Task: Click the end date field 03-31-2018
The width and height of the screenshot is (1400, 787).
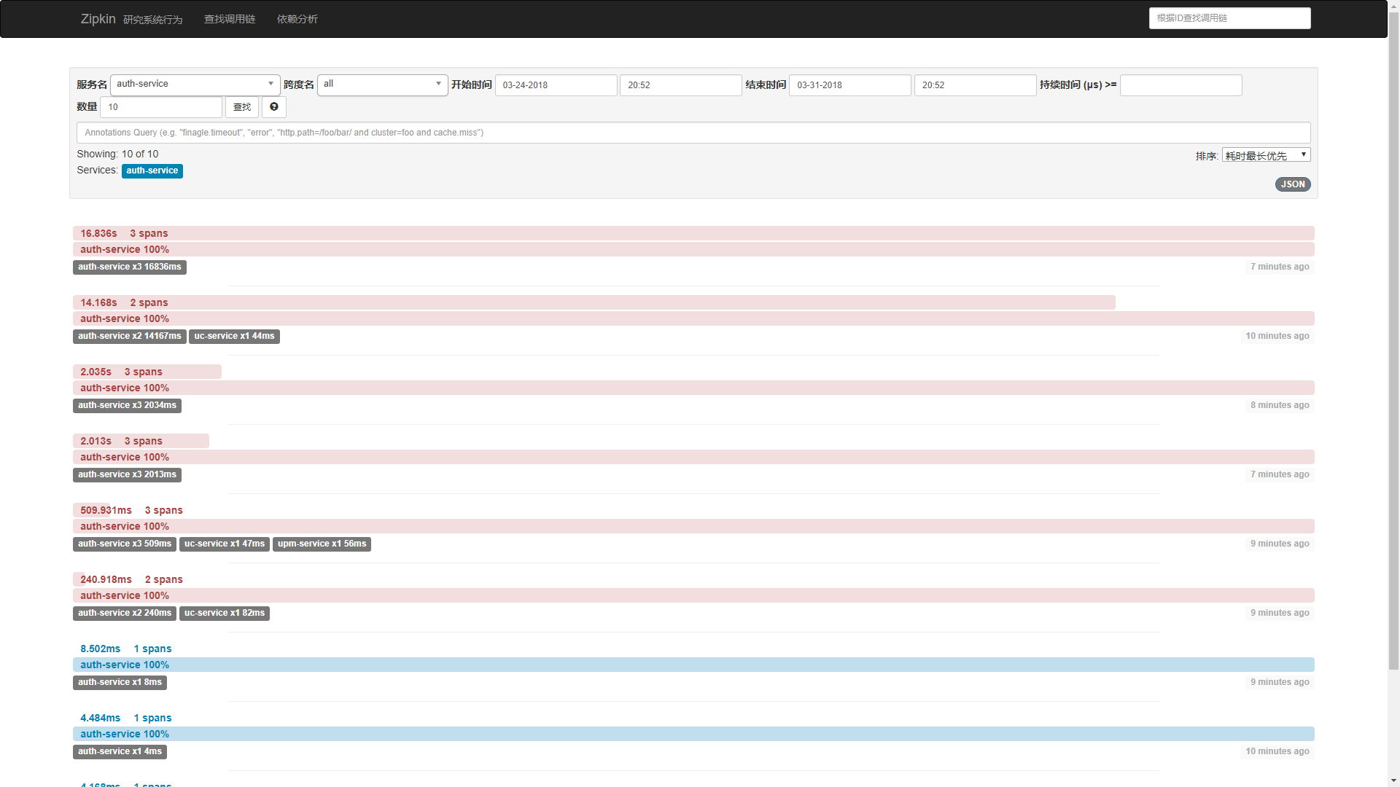Action: click(849, 85)
